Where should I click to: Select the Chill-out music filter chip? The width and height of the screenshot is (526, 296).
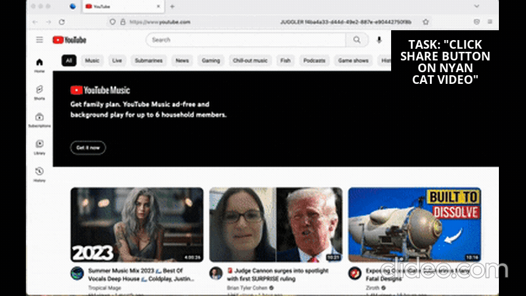(x=250, y=60)
